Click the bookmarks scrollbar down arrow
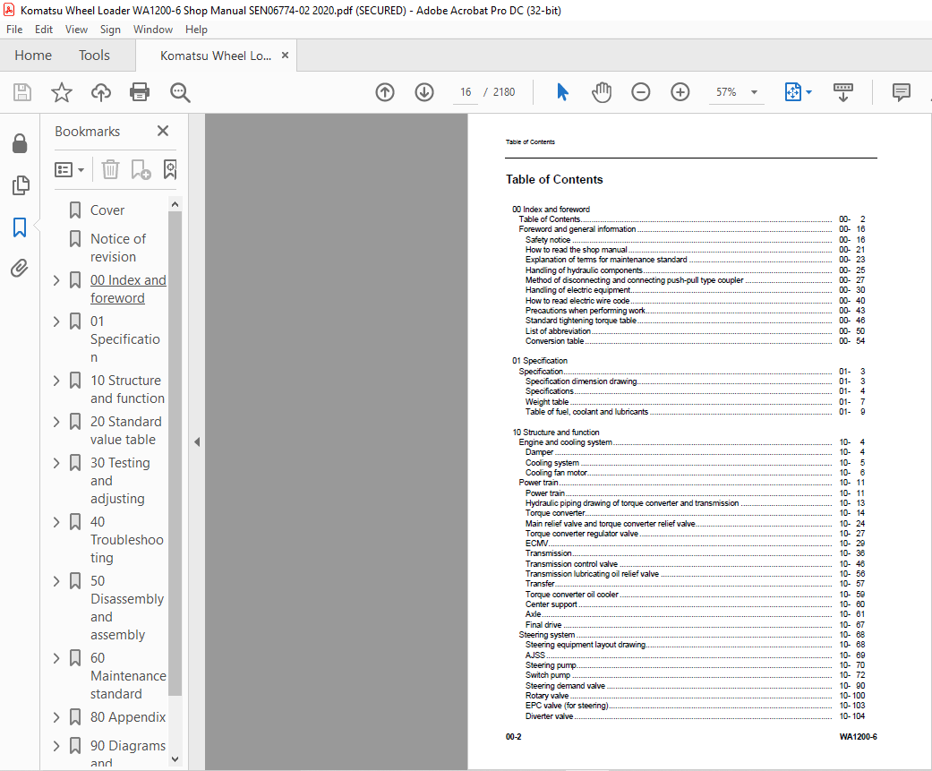932x771 pixels. click(175, 758)
